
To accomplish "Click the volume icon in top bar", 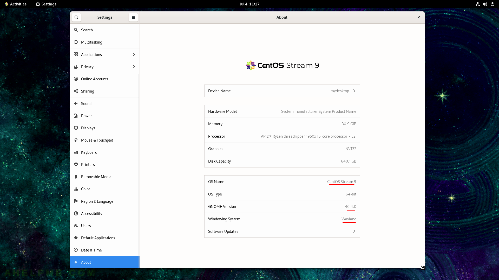I will (x=485, y=4).
